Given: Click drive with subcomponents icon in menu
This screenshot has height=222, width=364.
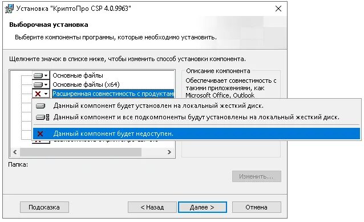Looking at the screenshot, I should pos(42,117).
